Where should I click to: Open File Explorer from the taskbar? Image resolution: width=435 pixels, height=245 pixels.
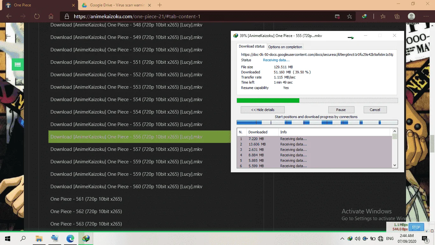point(39,238)
